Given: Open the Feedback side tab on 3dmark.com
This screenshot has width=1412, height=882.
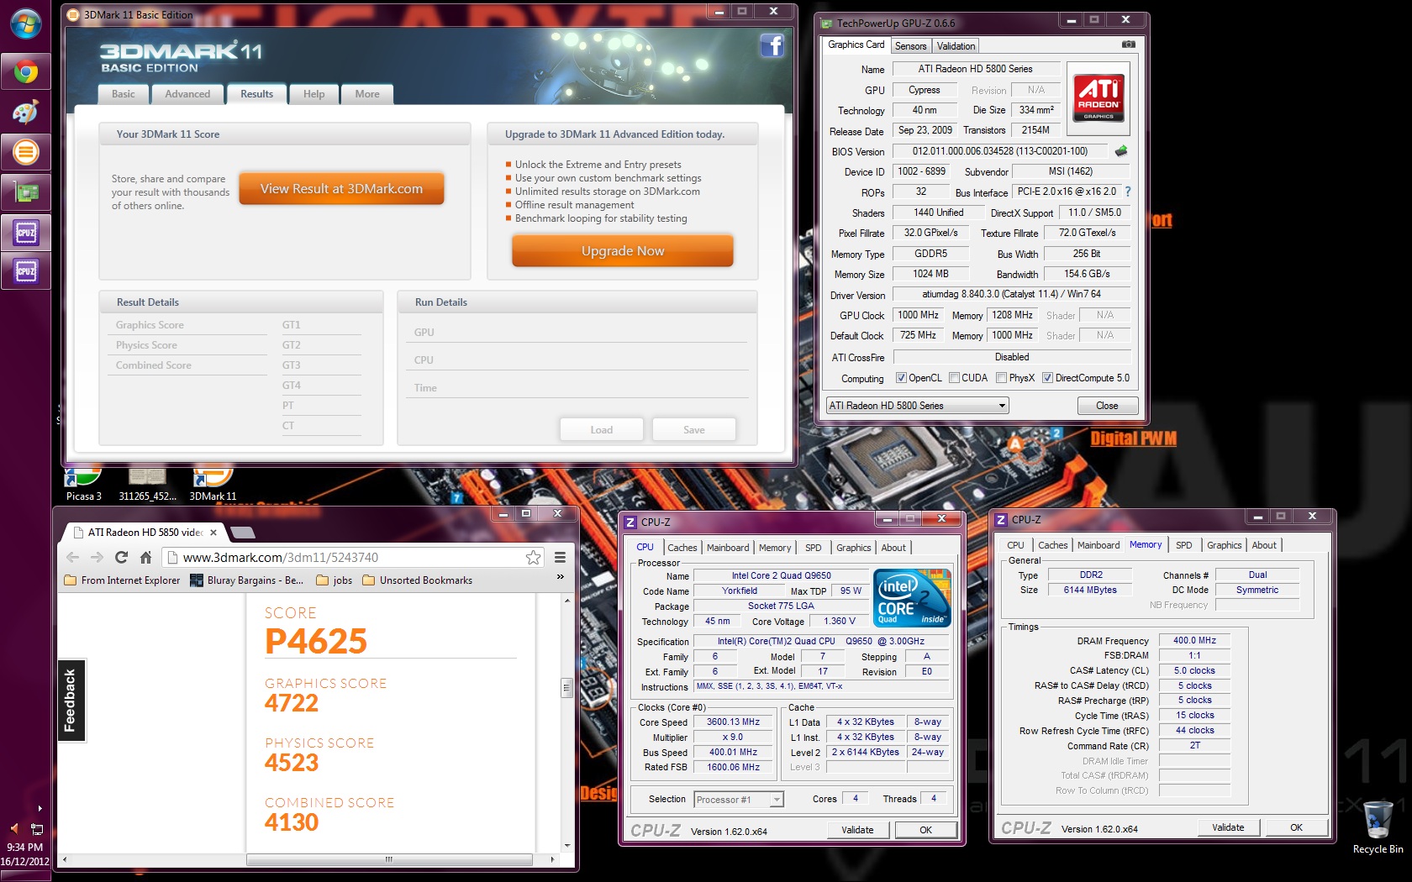Looking at the screenshot, I should [71, 700].
